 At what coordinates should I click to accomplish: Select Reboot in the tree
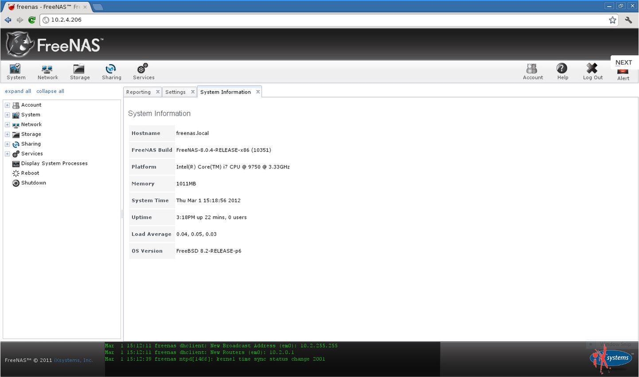click(30, 173)
